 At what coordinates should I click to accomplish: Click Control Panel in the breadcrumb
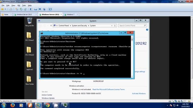point(64,25)
